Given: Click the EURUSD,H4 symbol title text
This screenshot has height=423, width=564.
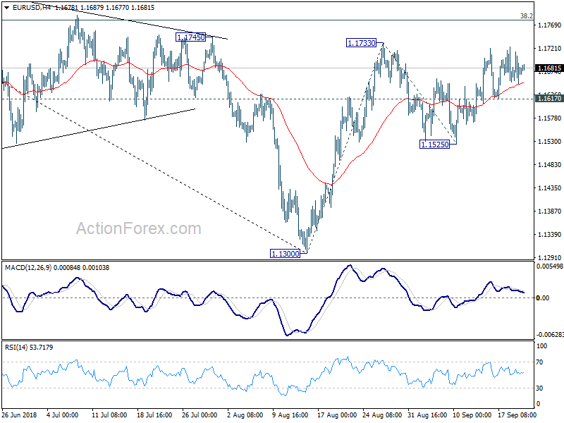Looking at the screenshot, I should coord(31,8).
